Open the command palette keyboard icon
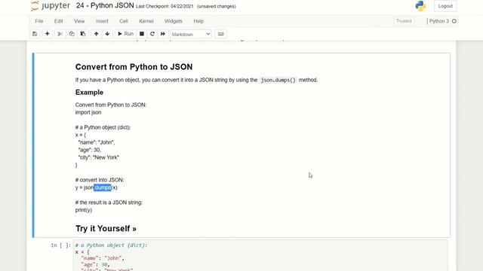Viewport: 483px width, 271px height. [220, 34]
